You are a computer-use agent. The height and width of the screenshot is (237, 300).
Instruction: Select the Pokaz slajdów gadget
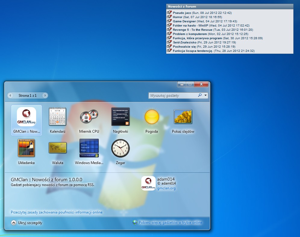183,117
